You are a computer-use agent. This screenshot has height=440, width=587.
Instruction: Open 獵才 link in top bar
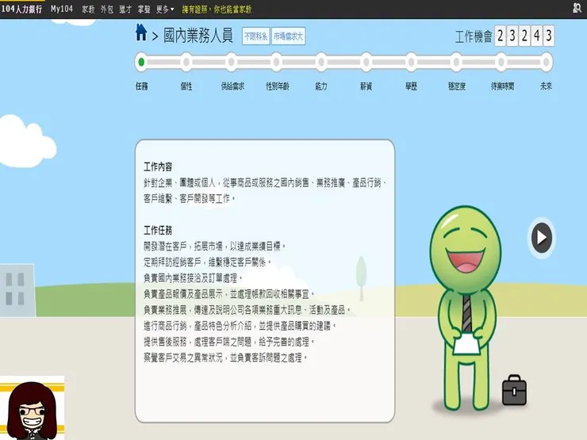[125, 10]
